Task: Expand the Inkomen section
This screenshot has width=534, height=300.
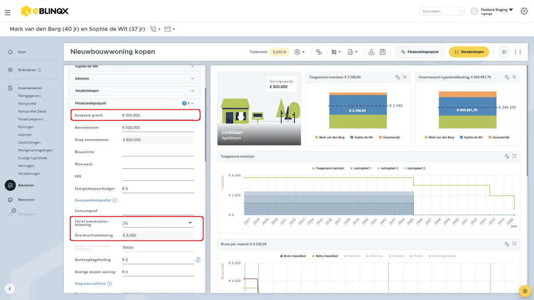Action: click(134, 79)
